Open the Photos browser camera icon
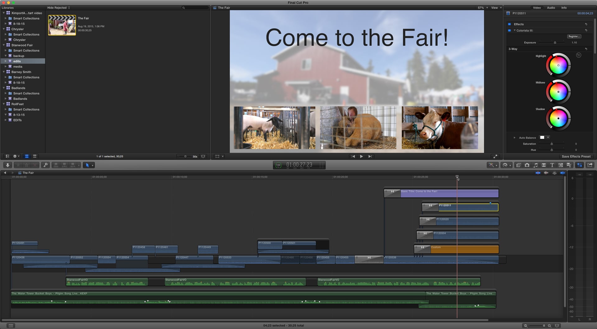597x329 pixels. coord(527,165)
